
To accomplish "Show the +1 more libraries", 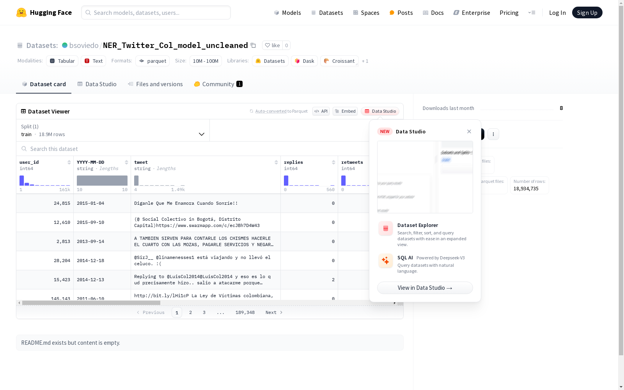I will pos(365,61).
